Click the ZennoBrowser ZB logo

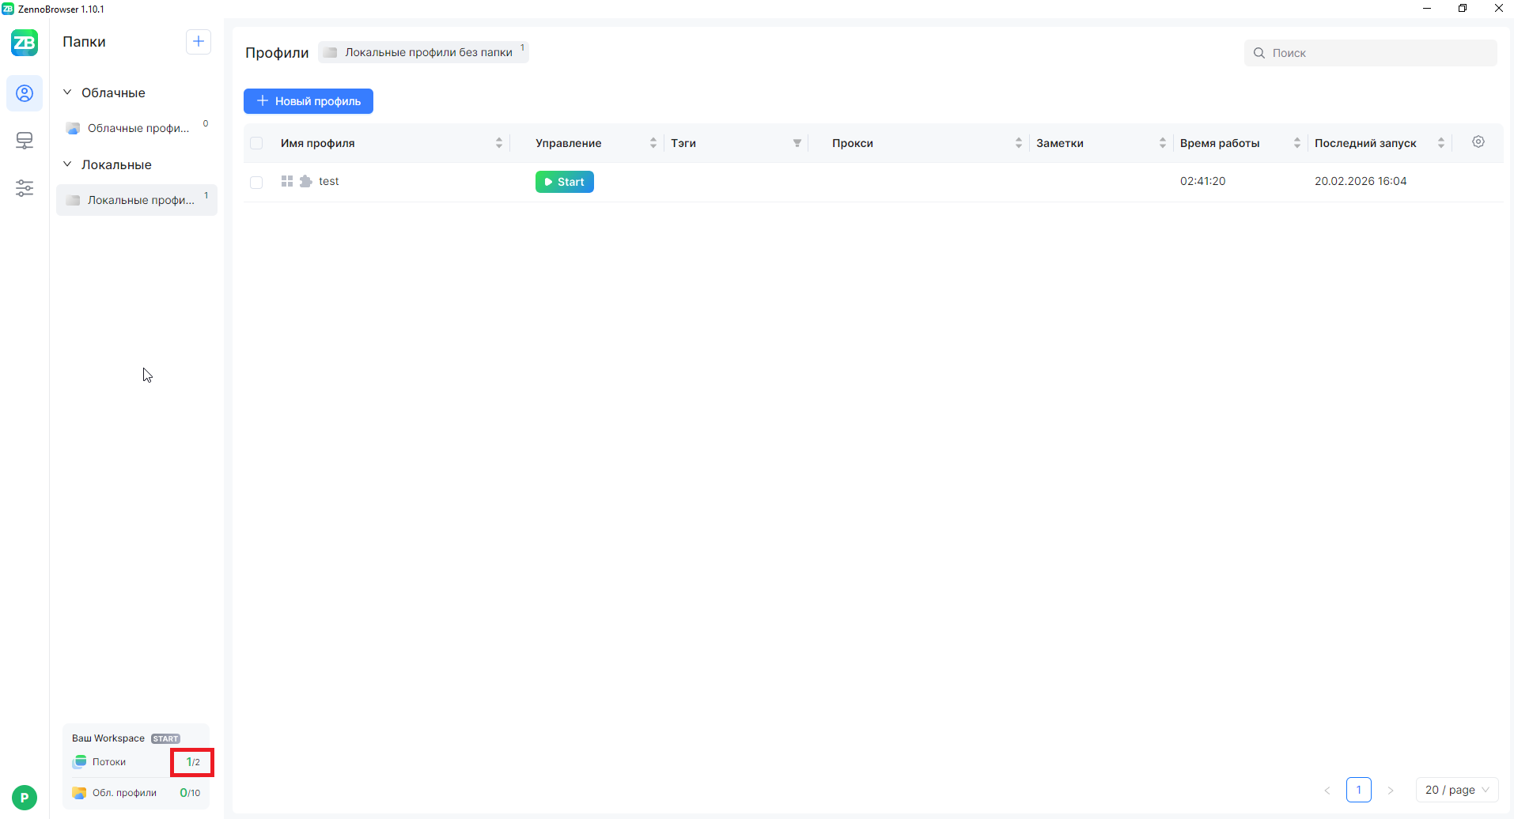[25, 43]
